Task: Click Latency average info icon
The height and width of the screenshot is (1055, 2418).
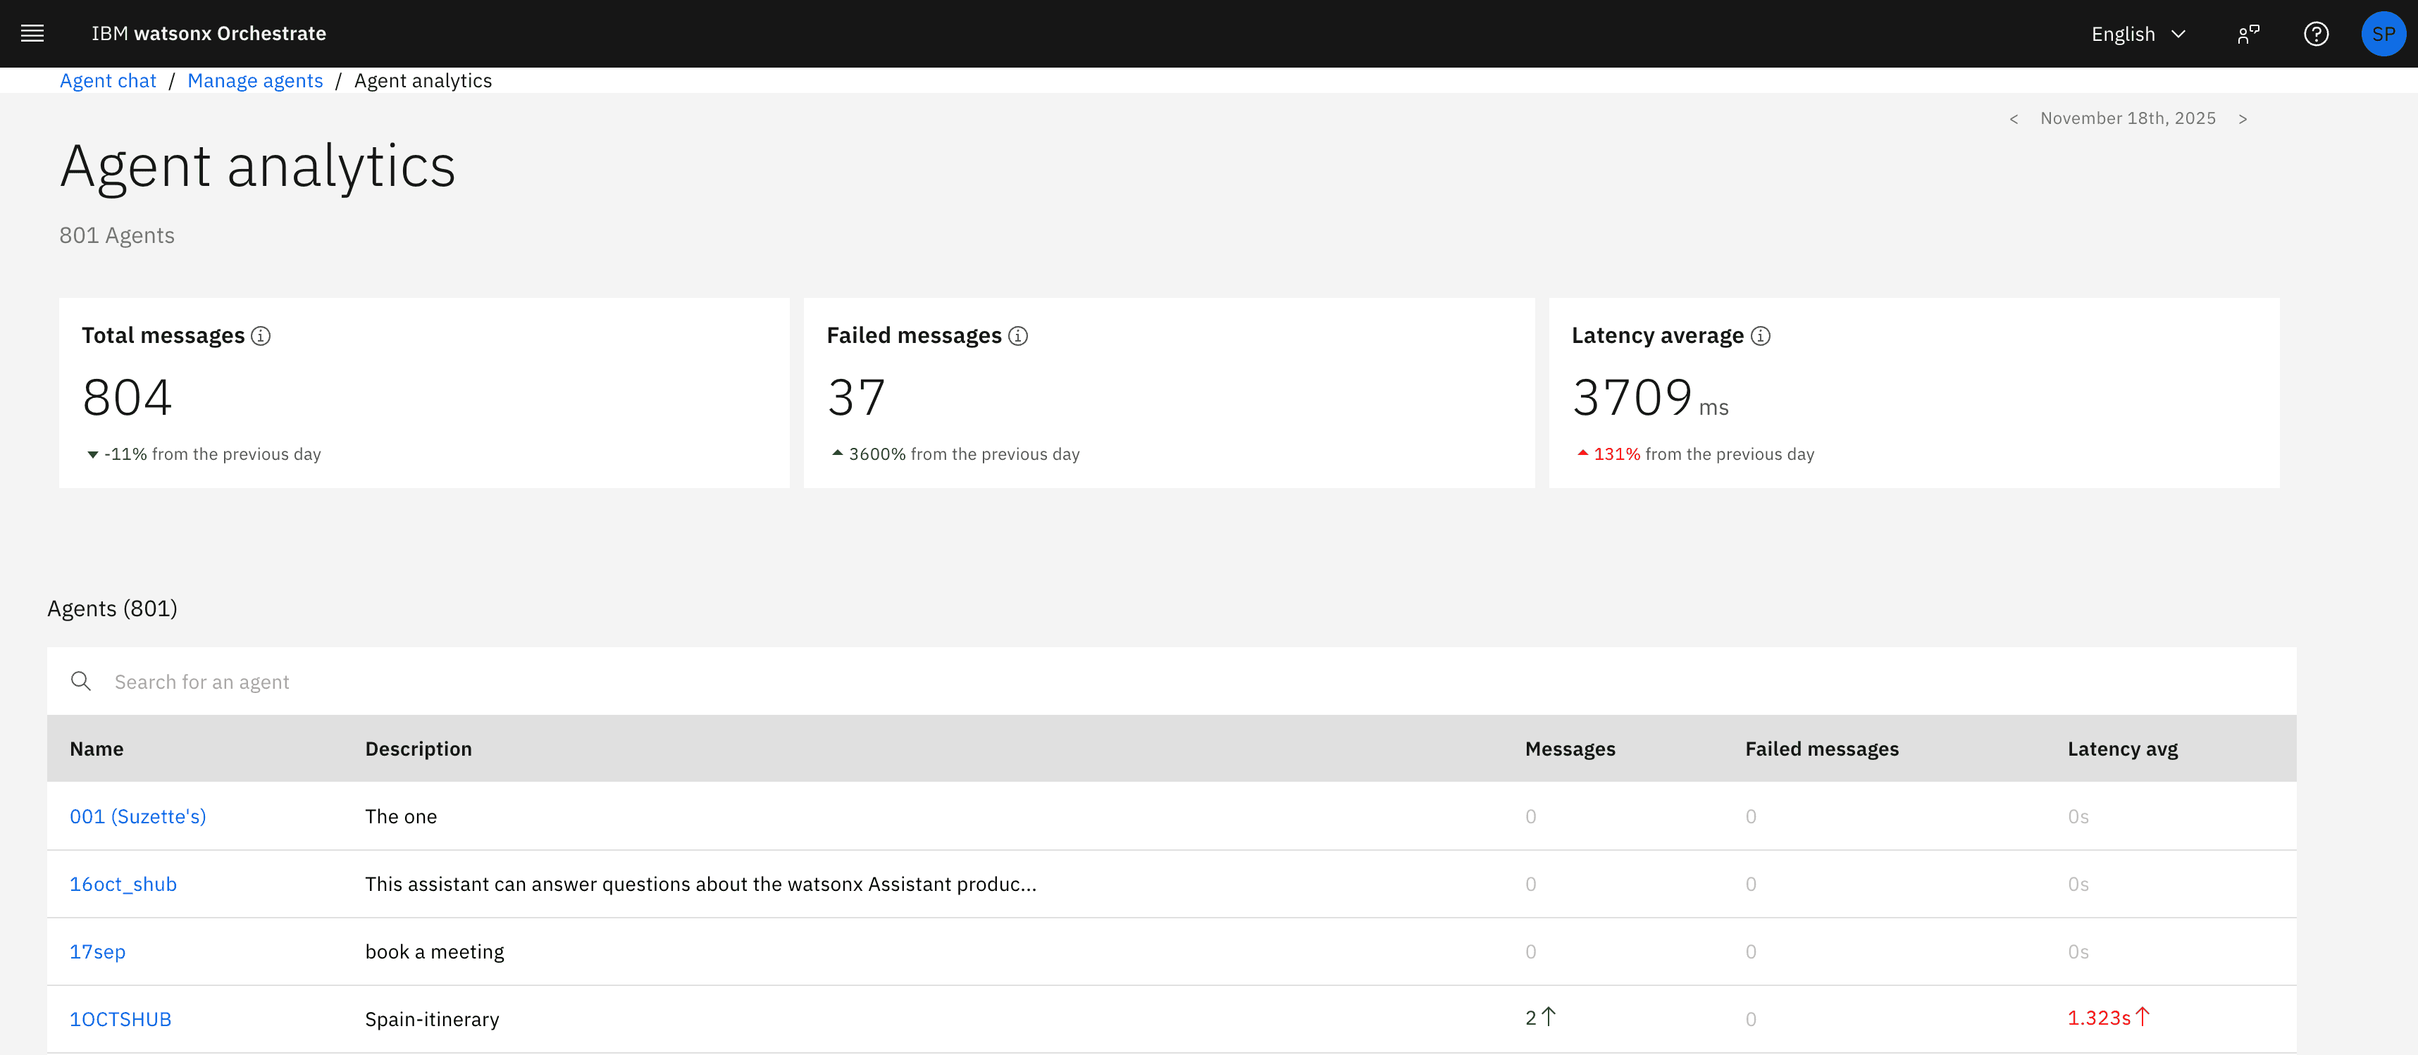Action: [x=1761, y=336]
